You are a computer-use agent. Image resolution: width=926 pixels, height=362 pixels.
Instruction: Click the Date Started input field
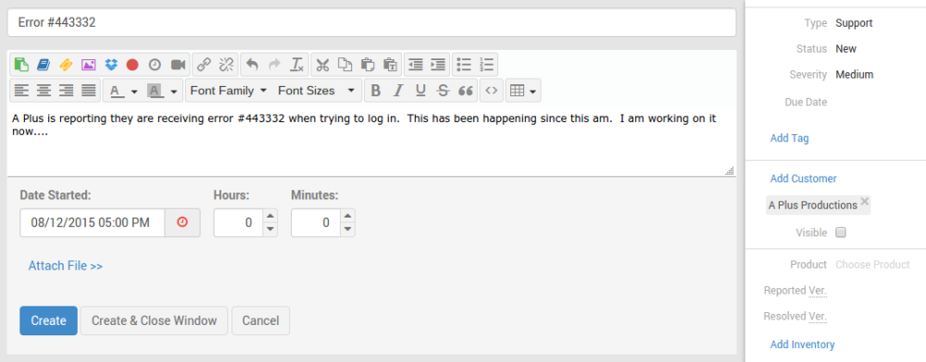[92, 222]
